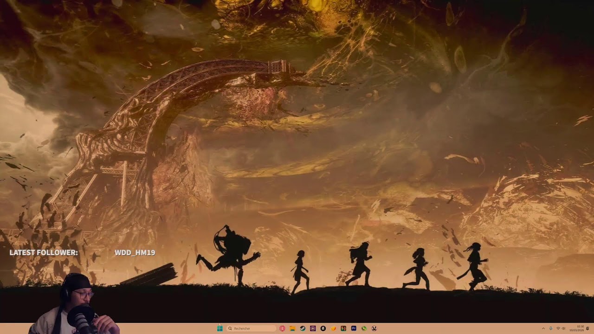Launch Opera browser from the taskbar
Screen dimensions: 594x334
pos(282,328)
